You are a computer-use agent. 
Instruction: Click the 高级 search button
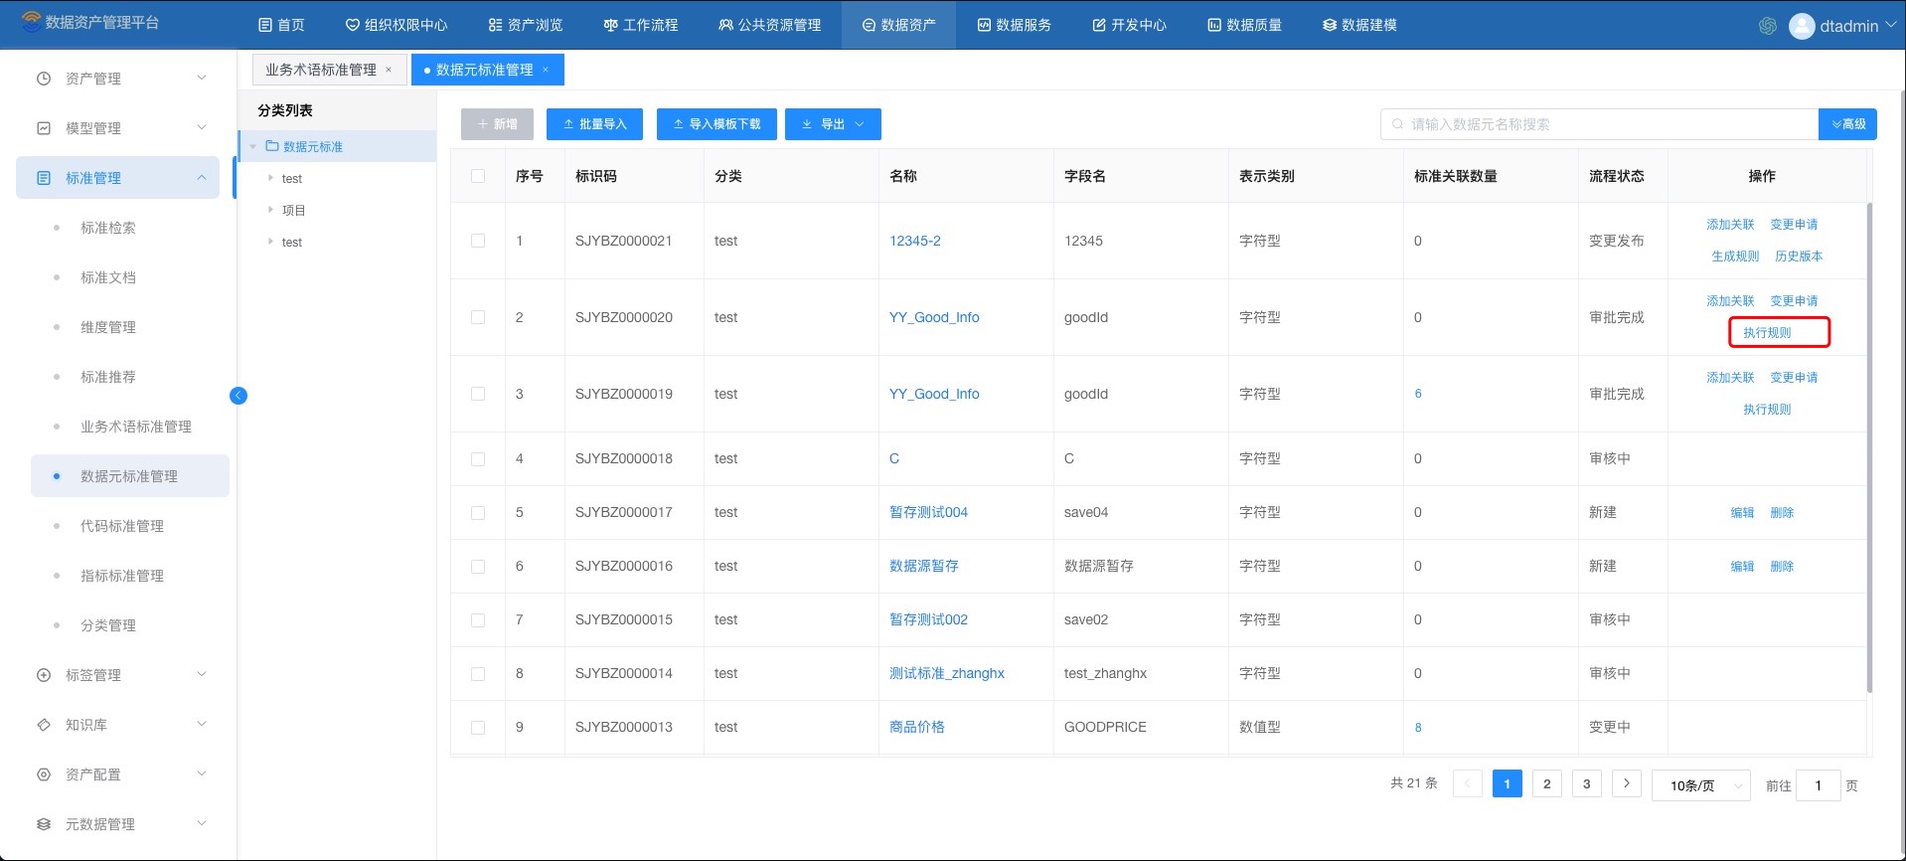click(x=1847, y=124)
